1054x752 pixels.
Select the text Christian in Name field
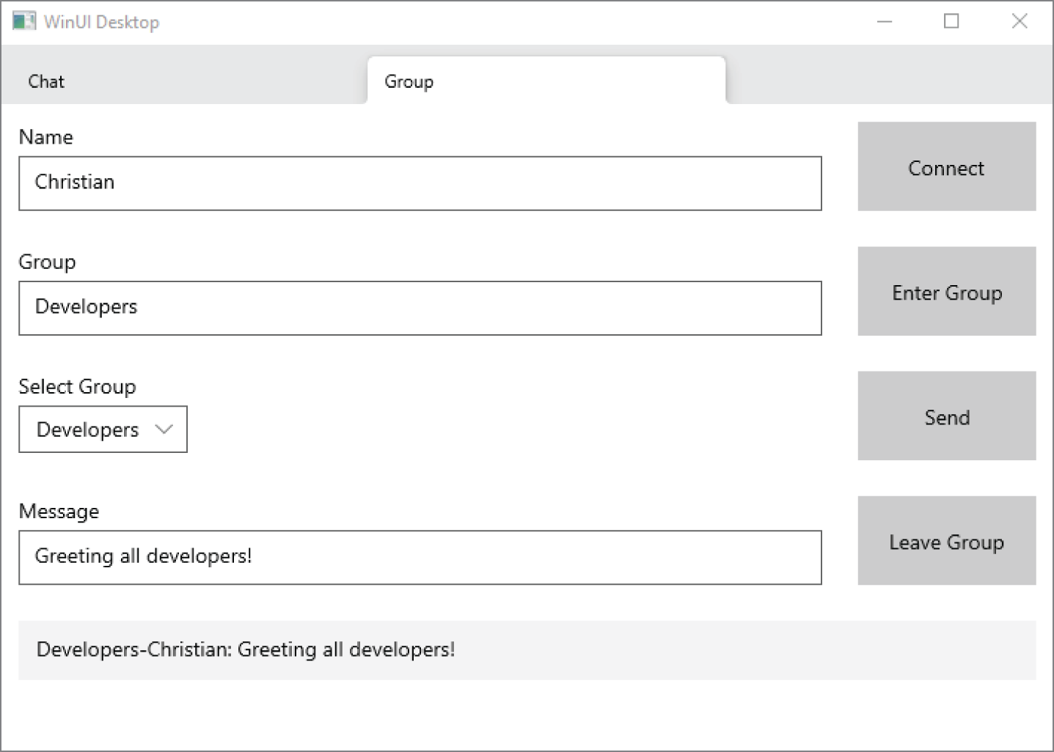coord(75,182)
